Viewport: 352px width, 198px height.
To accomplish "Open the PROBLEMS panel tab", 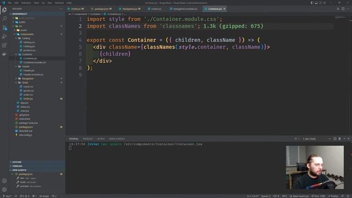I will pyautogui.click(x=87, y=139).
